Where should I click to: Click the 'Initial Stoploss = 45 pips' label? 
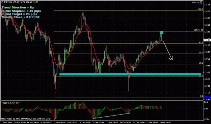coord(21,11)
